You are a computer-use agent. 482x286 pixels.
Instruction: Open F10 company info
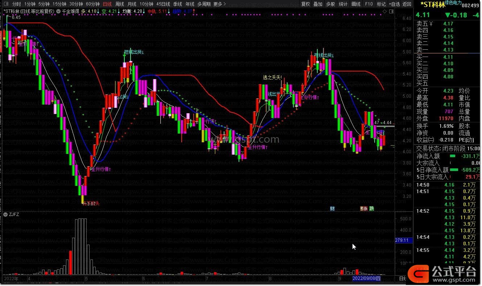pos(369,4)
